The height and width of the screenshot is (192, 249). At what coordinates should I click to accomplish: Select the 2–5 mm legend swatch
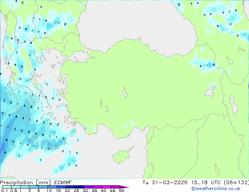tap(34, 187)
